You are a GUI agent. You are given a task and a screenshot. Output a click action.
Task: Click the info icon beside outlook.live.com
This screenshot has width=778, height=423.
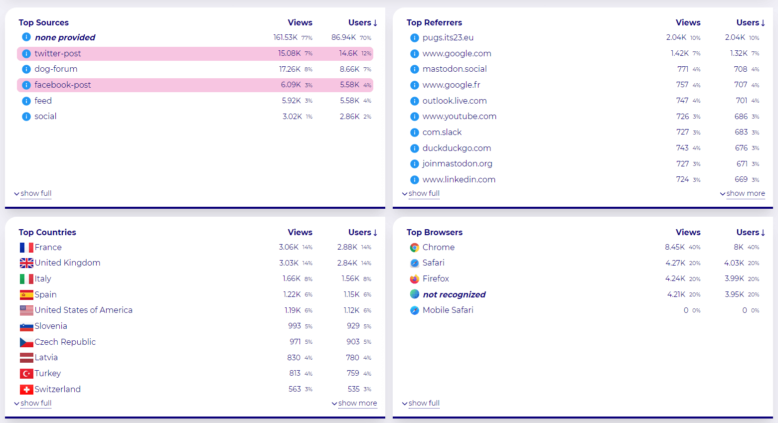[x=414, y=101]
